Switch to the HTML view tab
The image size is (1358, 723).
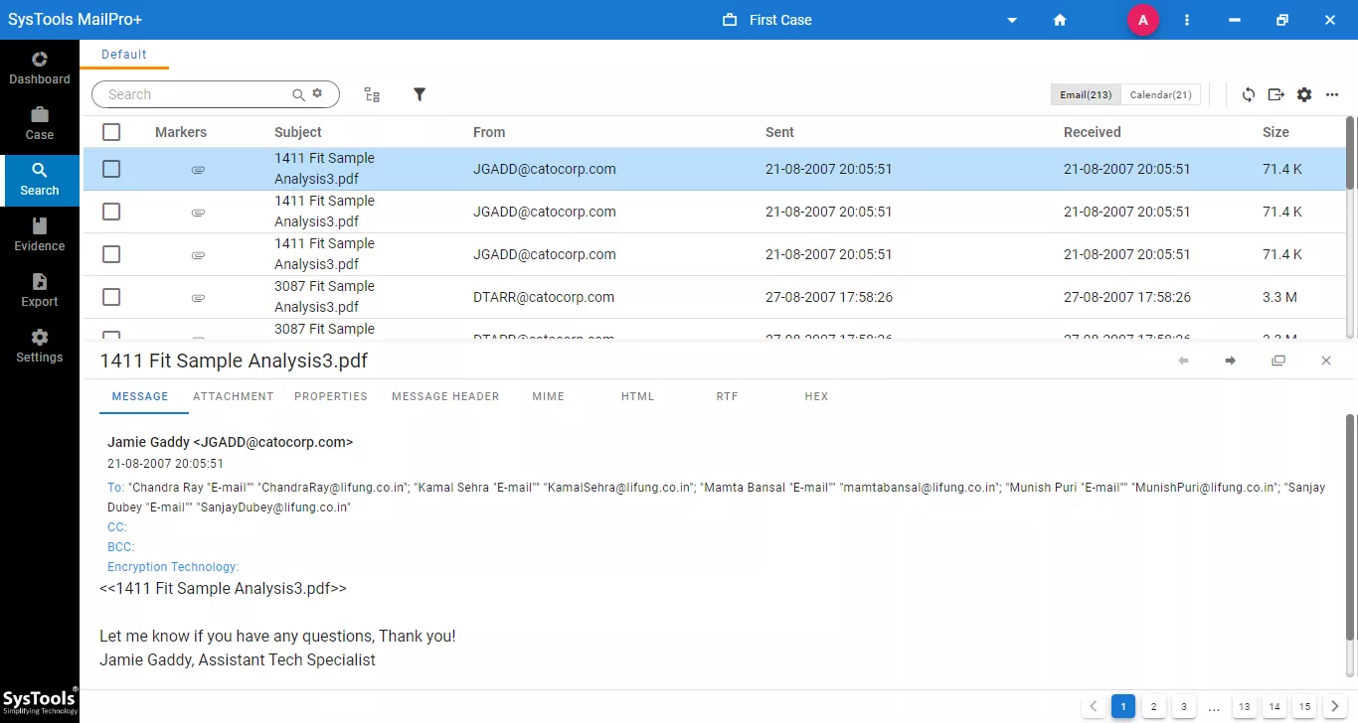point(637,396)
